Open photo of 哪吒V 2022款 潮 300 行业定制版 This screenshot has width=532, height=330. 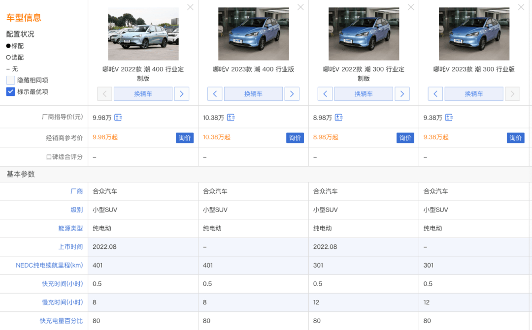[x=364, y=34]
